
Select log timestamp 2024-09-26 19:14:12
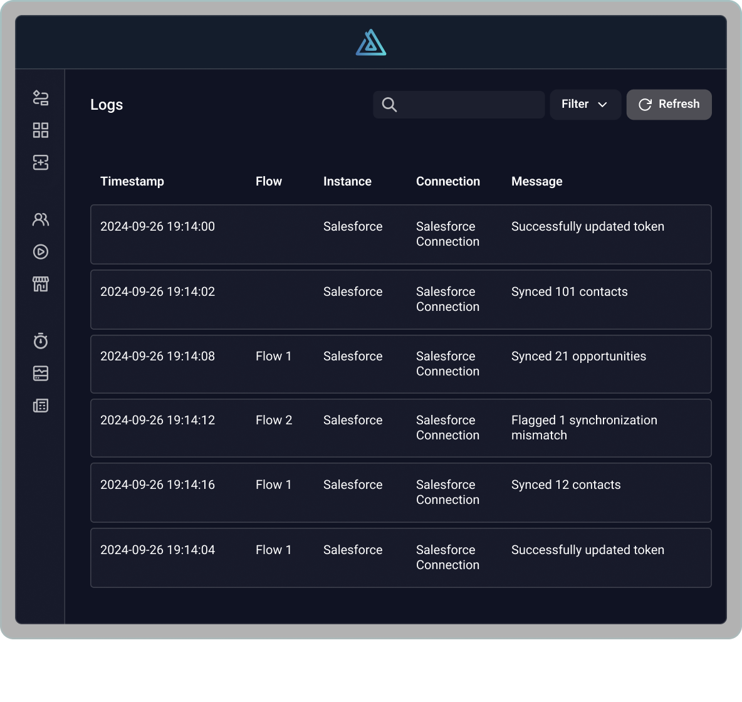point(157,420)
